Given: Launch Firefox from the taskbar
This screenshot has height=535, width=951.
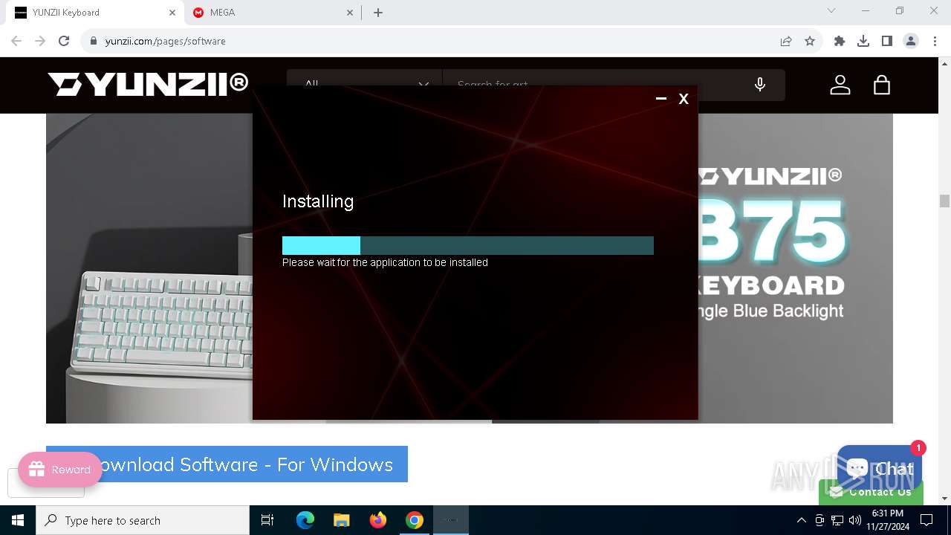Looking at the screenshot, I should (x=378, y=520).
